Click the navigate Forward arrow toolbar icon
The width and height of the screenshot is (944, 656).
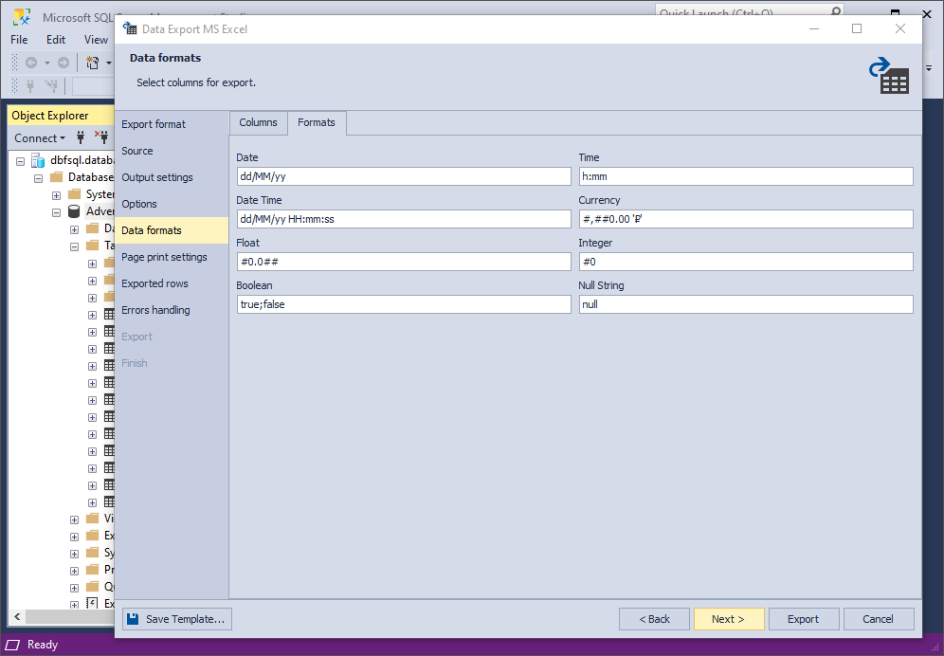(64, 62)
